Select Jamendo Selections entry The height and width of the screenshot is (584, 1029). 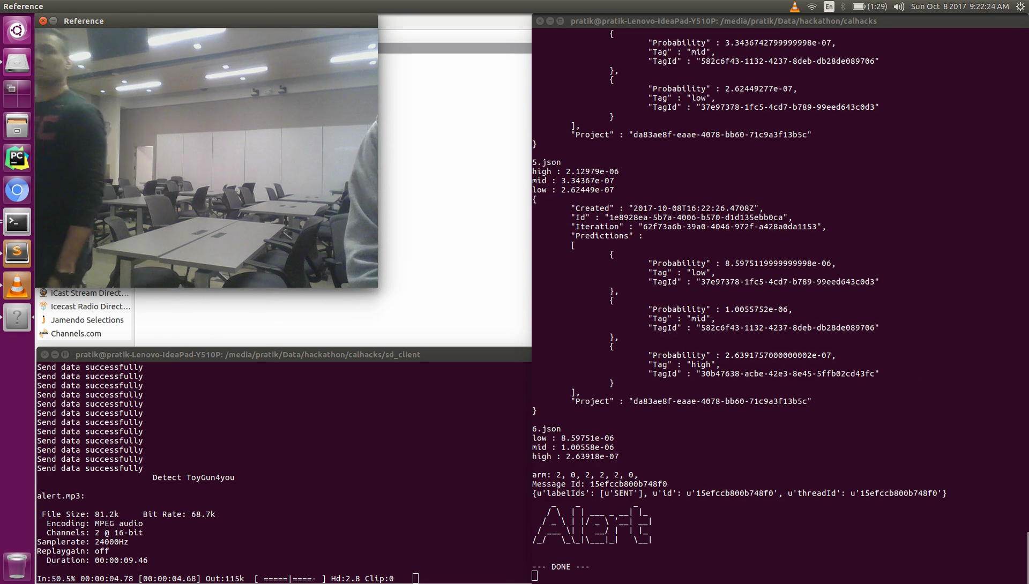point(87,320)
